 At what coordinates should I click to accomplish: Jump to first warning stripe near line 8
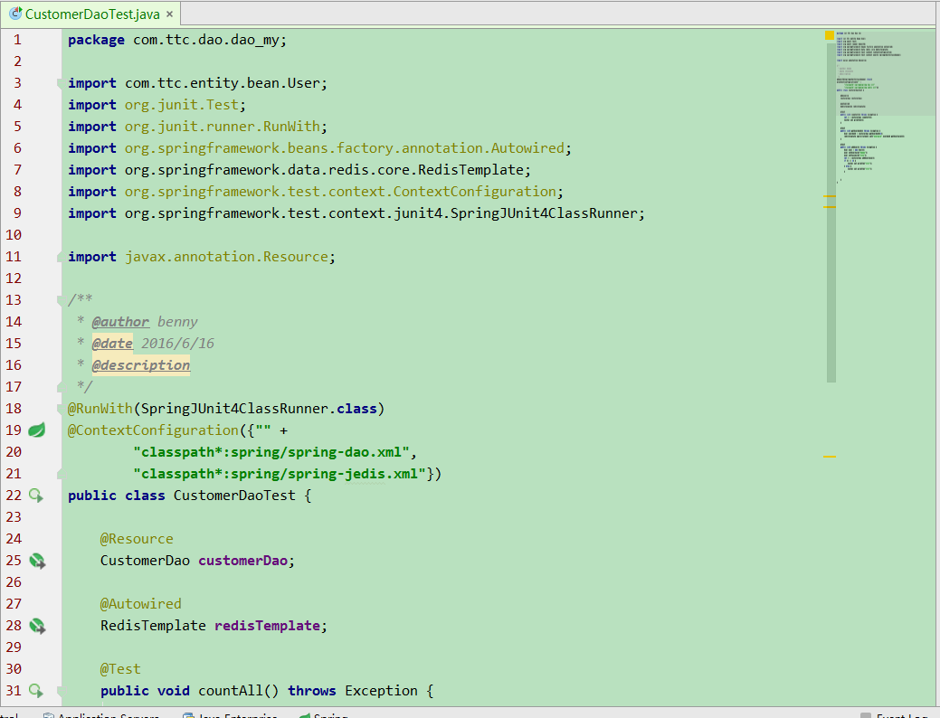(x=830, y=196)
